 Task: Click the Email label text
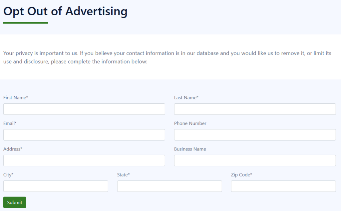(10, 123)
